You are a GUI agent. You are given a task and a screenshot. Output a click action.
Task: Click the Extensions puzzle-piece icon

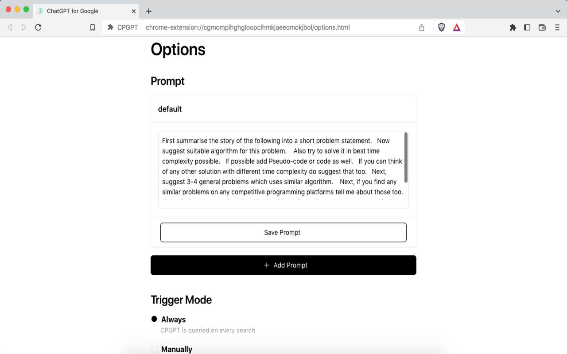(x=513, y=27)
